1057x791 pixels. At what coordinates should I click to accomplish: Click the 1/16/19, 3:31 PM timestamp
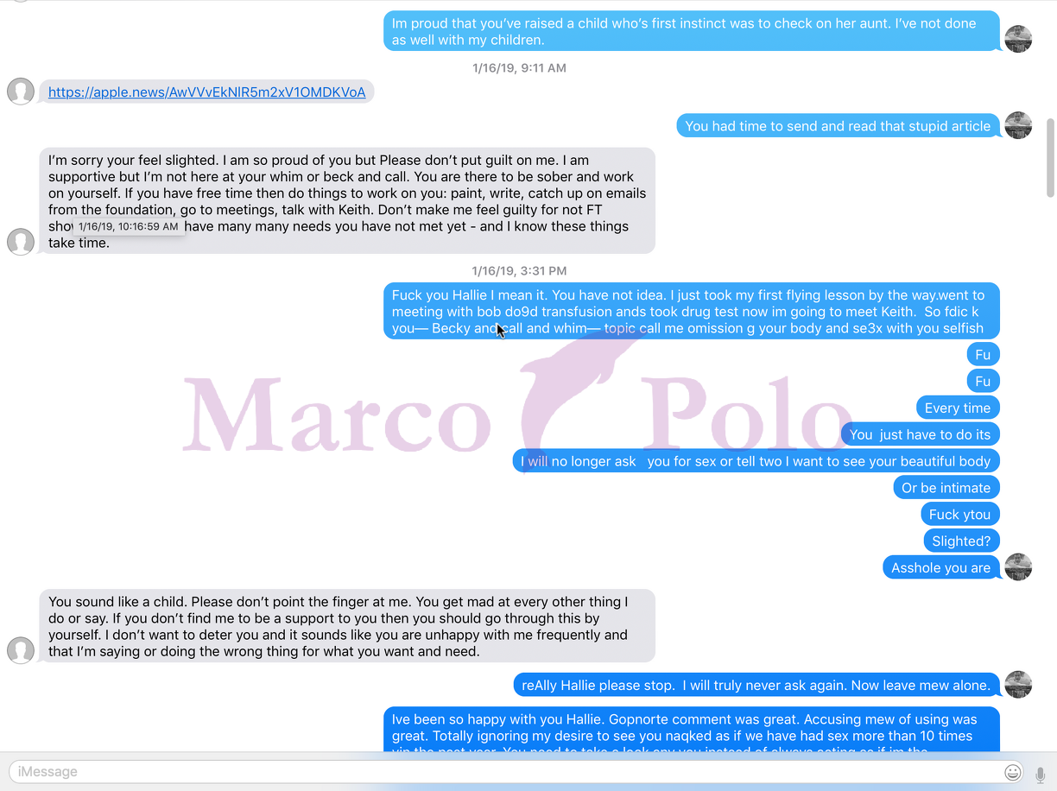(x=519, y=270)
